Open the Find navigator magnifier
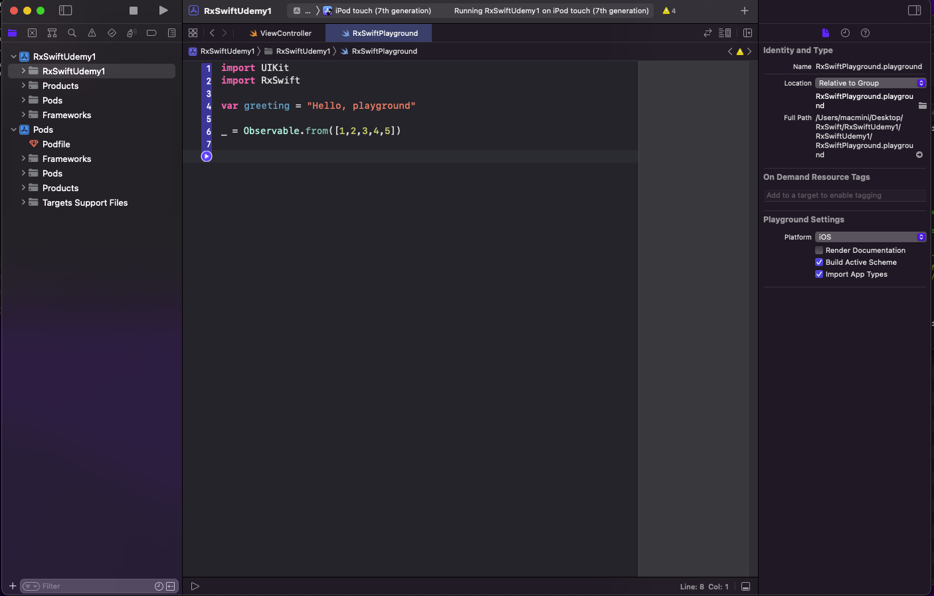The height and width of the screenshot is (596, 934). tap(72, 33)
